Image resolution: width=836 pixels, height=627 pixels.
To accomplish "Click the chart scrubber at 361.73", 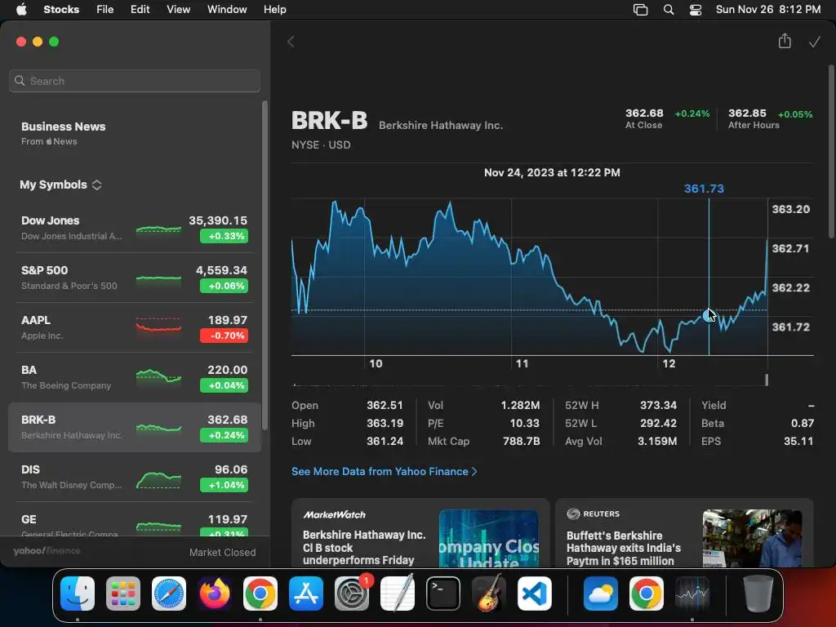I will pos(709,316).
